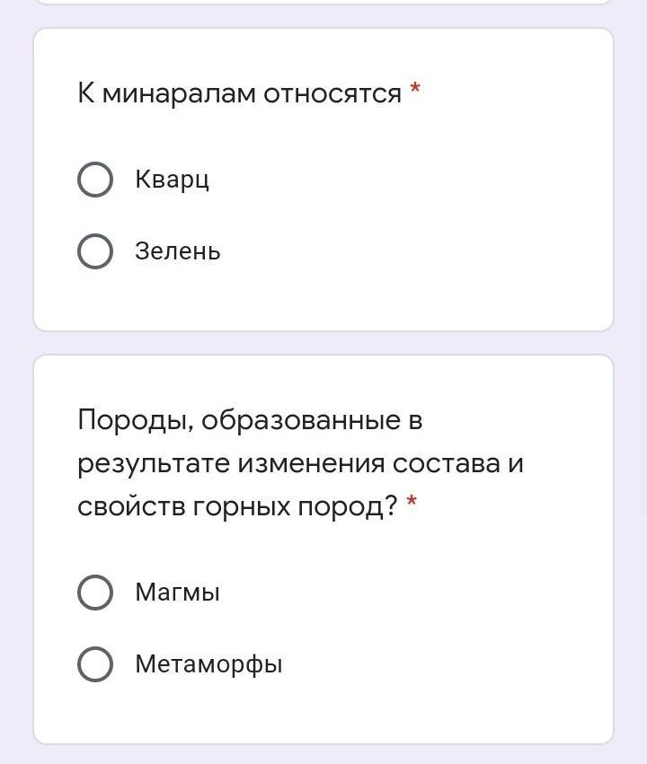Click empty space below the Зелень option
The image size is (647, 764).
pos(323,300)
